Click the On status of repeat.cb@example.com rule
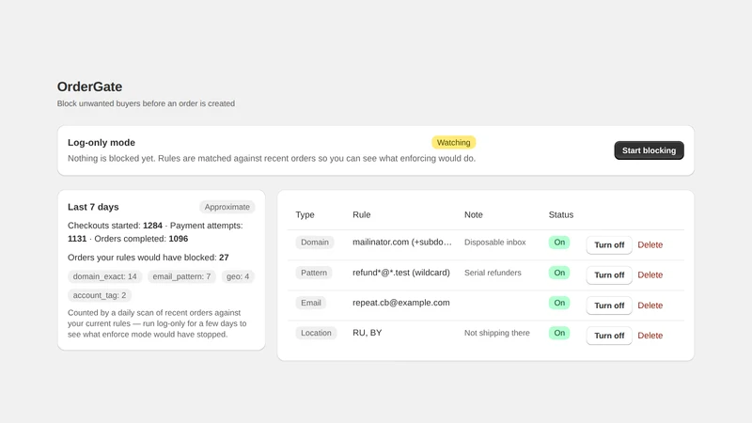 [559, 303]
